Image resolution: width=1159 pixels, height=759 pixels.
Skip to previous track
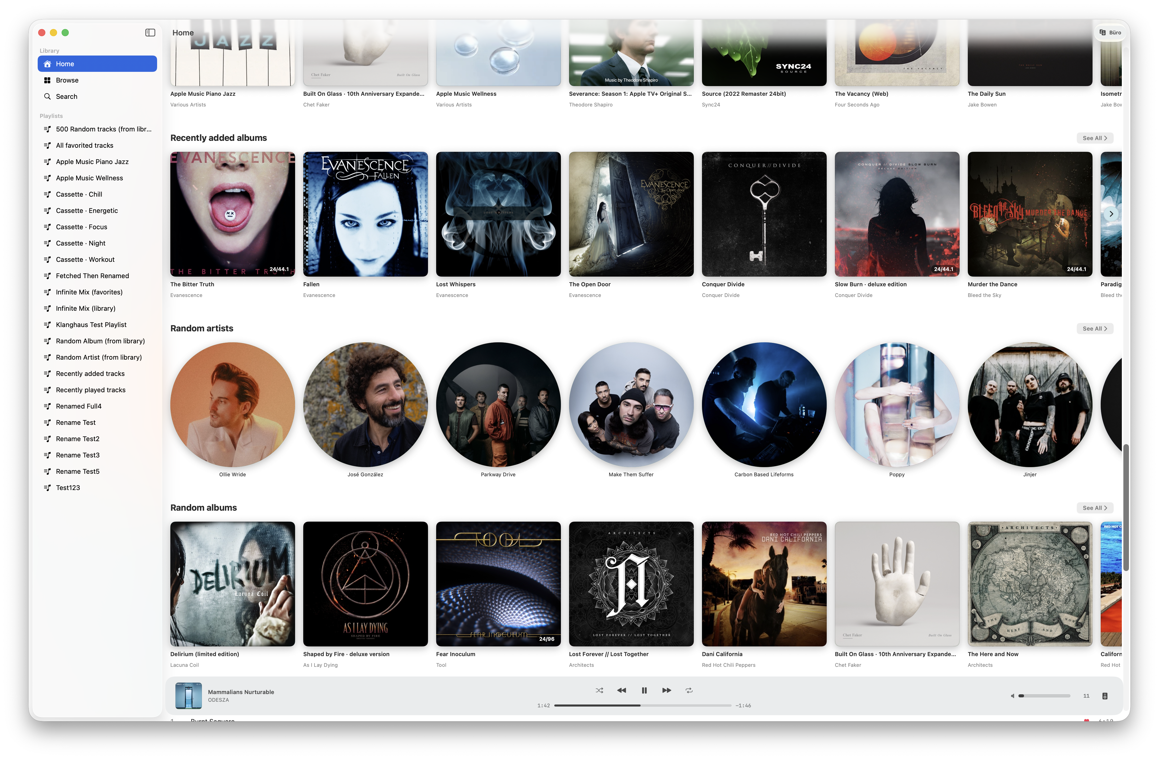(621, 690)
